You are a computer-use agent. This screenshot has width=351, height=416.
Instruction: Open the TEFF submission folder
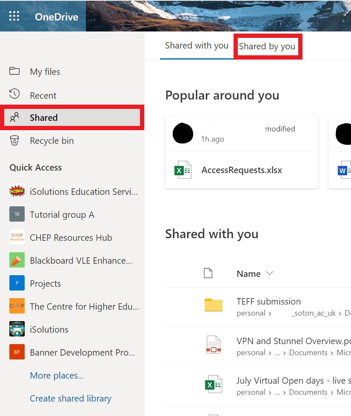point(268,302)
